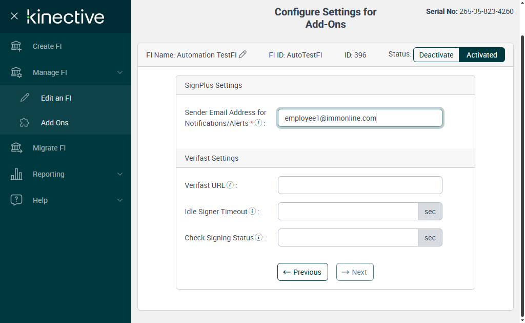This screenshot has height=323, width=525.
Task: Open the Help menu item
Action: tap(40, 200)
